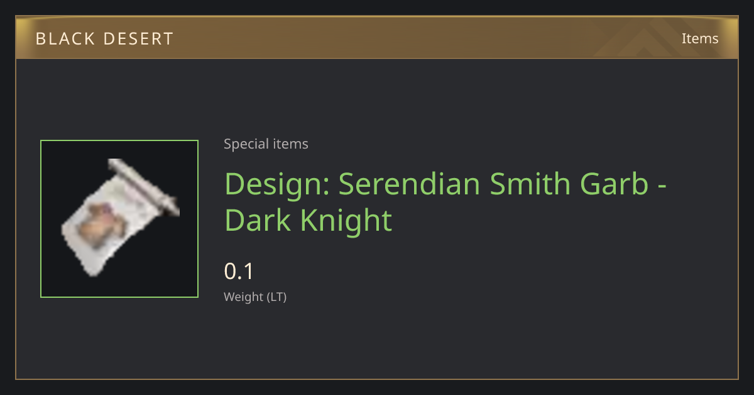Click the scroll's wooden roller rod
754x395 pixels.
point(144,186)
